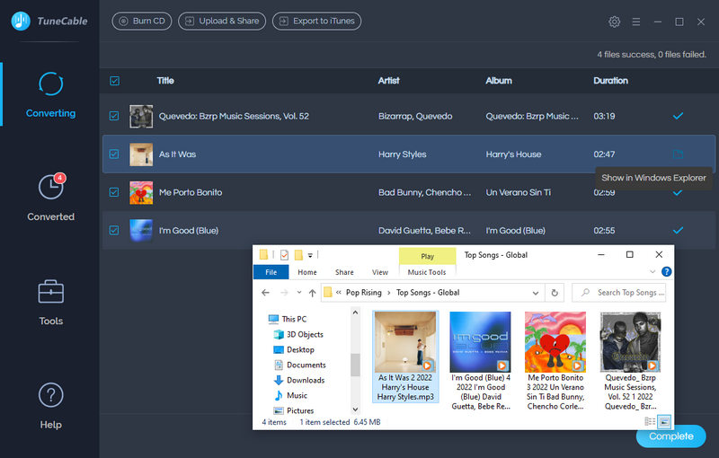Click the Explorer navigation pane scrollbar
Screen dimensions: 719x458
tap(354, 363)
